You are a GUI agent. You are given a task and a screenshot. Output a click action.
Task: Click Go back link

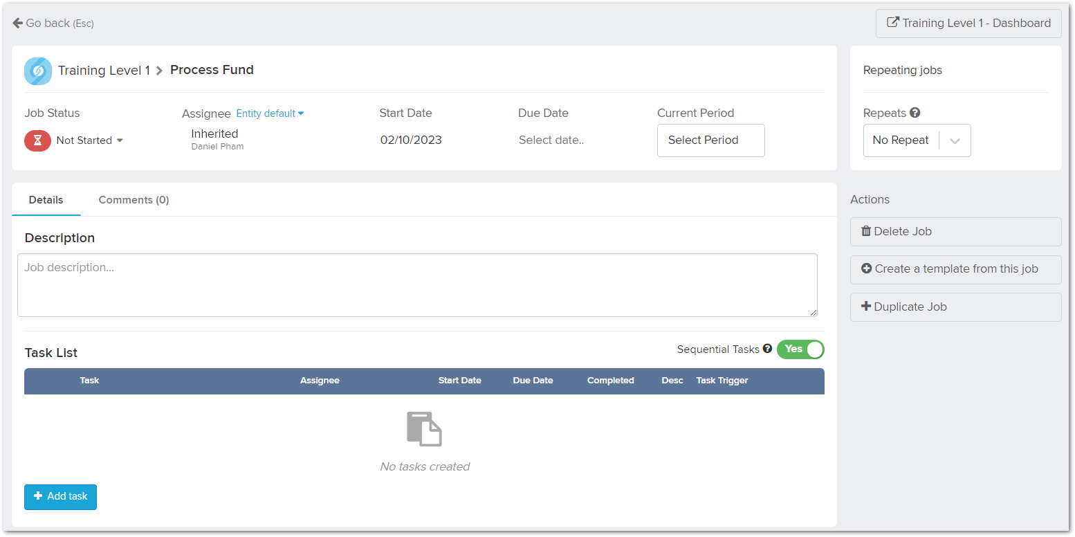53,24
